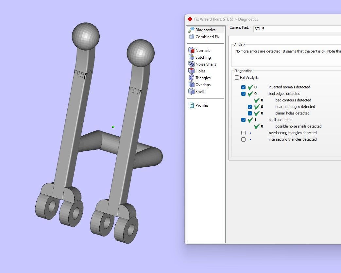Click the red cross Fix Wizard icon
The width and height of the screenshot is (341, 273).
point(190,19)
